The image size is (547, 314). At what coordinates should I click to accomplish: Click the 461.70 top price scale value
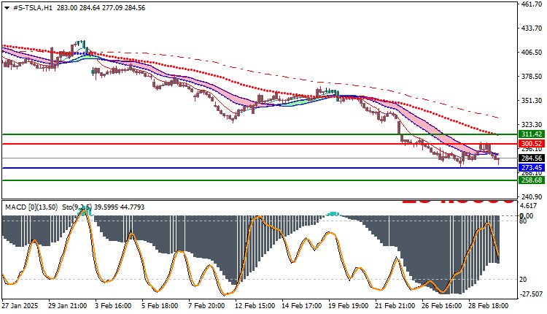pos(531,4)
